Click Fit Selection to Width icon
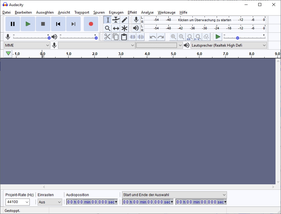 click(x=190, y=37)
